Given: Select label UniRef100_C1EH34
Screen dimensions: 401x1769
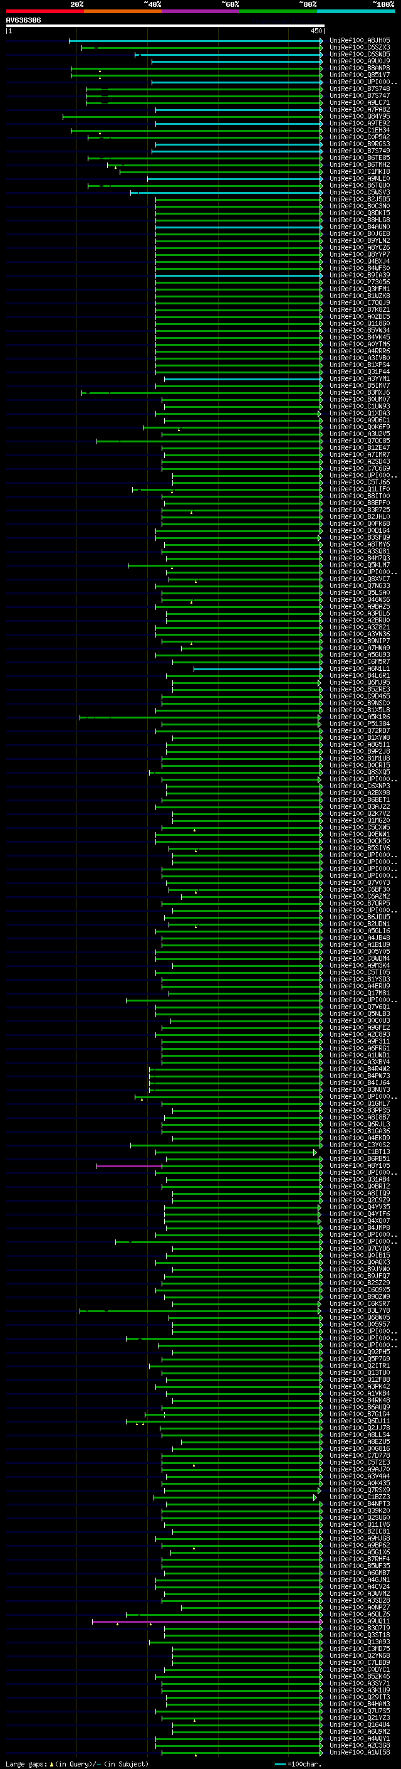Looking at the screenshot, I should 360,131.
